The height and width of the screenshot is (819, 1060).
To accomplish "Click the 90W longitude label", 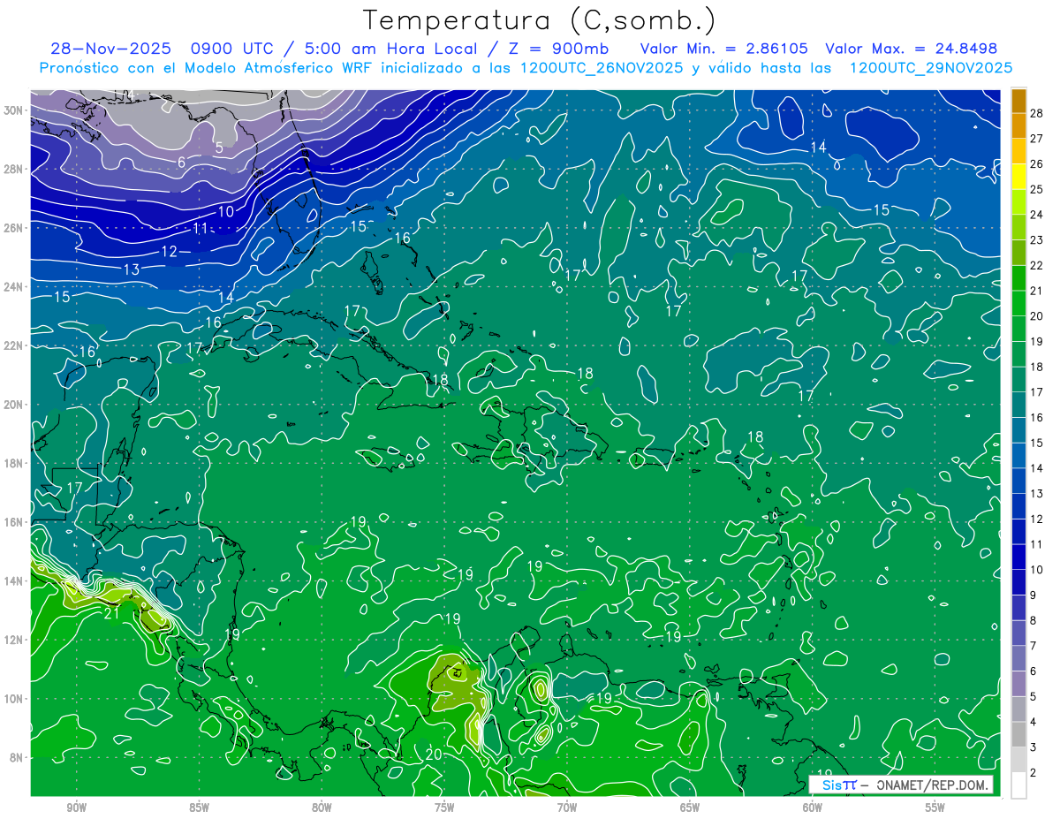I will (76, 808).
